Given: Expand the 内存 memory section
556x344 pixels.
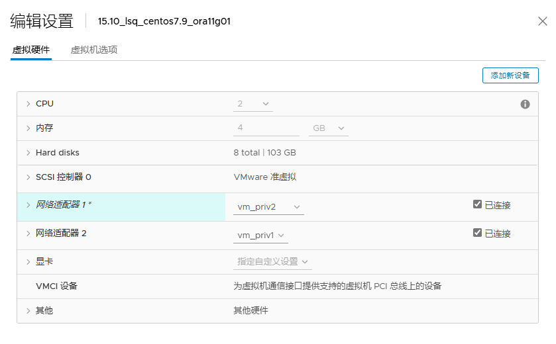Looking at the screenshot, I should 28,128.
